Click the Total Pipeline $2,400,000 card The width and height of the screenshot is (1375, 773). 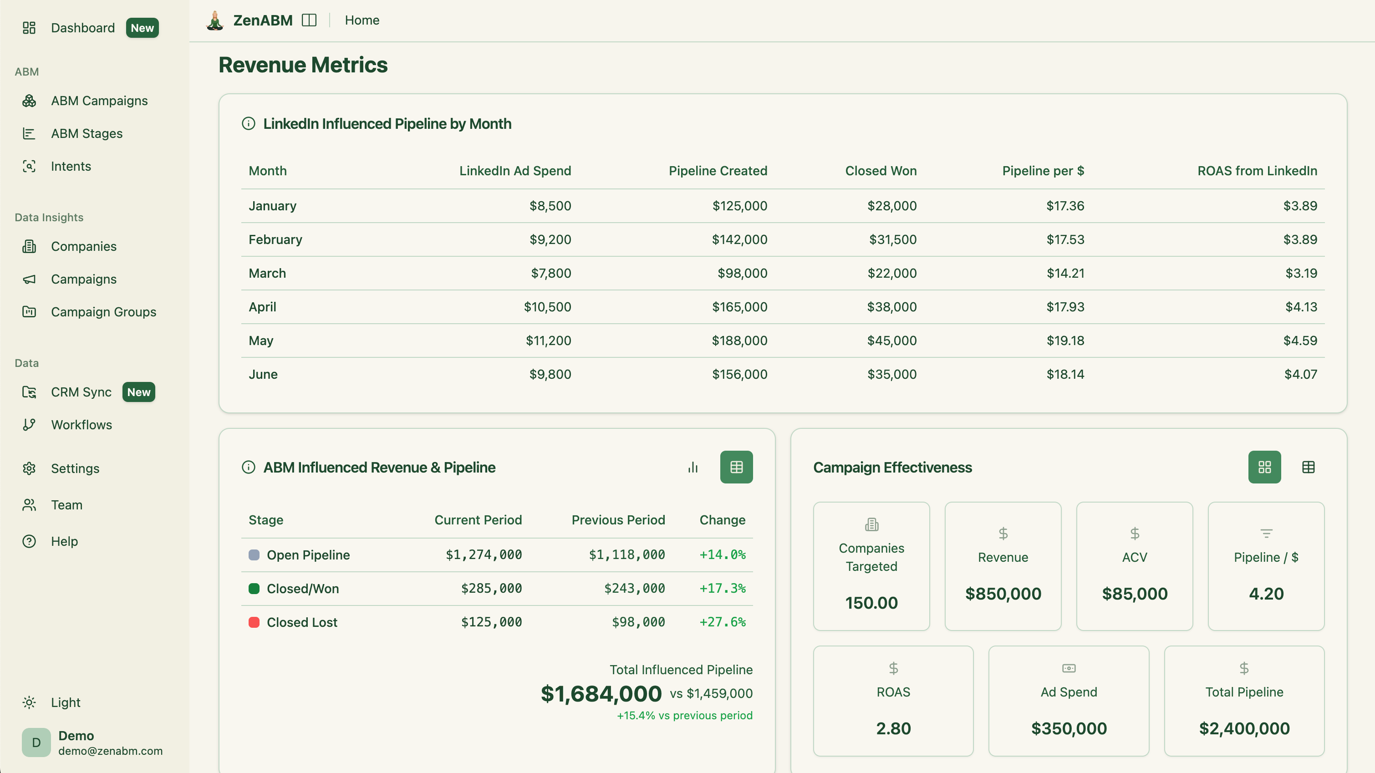1244,701
